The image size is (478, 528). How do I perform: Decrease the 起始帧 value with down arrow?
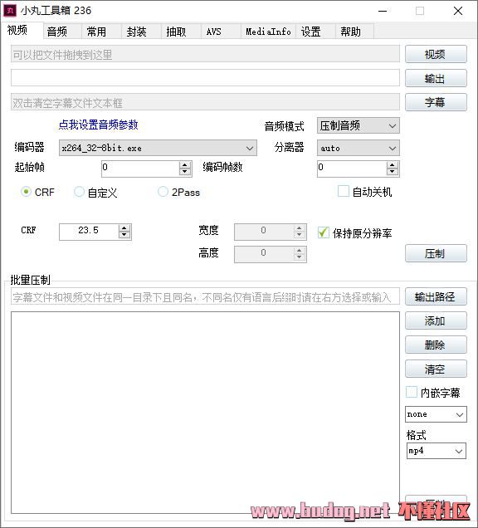[185, 172]
